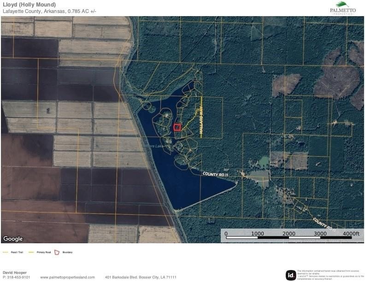Open the www.palmettopropertiesland.com link
365x282 pixels.
(x=67, y=277)
